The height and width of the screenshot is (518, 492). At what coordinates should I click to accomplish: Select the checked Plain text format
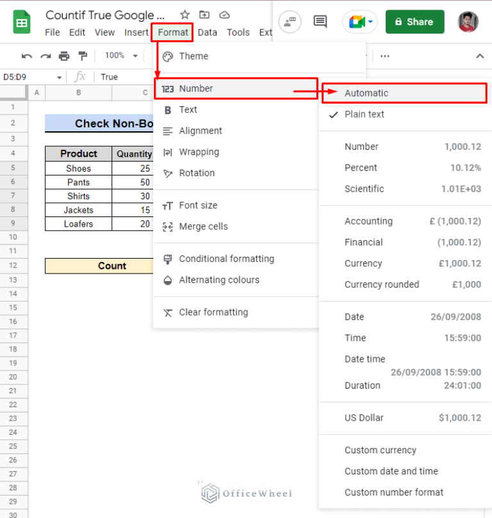pyautogui.click(x=364, y=114)
